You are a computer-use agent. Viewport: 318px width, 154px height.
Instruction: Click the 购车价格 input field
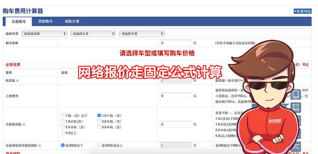coord(176,43)
